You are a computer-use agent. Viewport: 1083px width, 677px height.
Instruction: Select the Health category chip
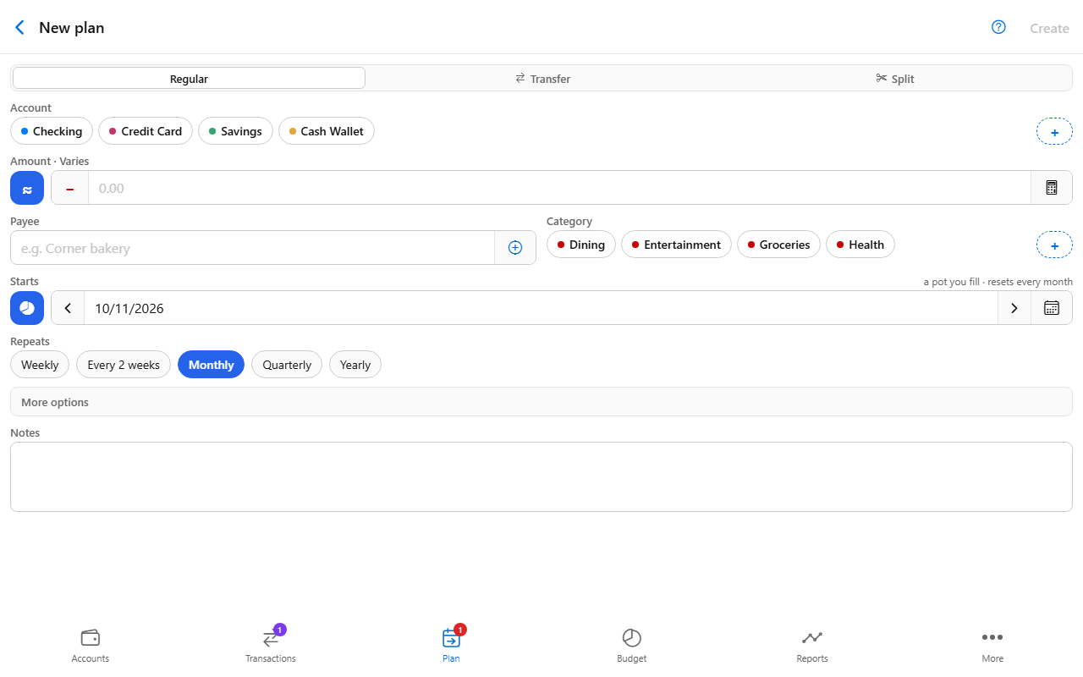tap(860, 245)
